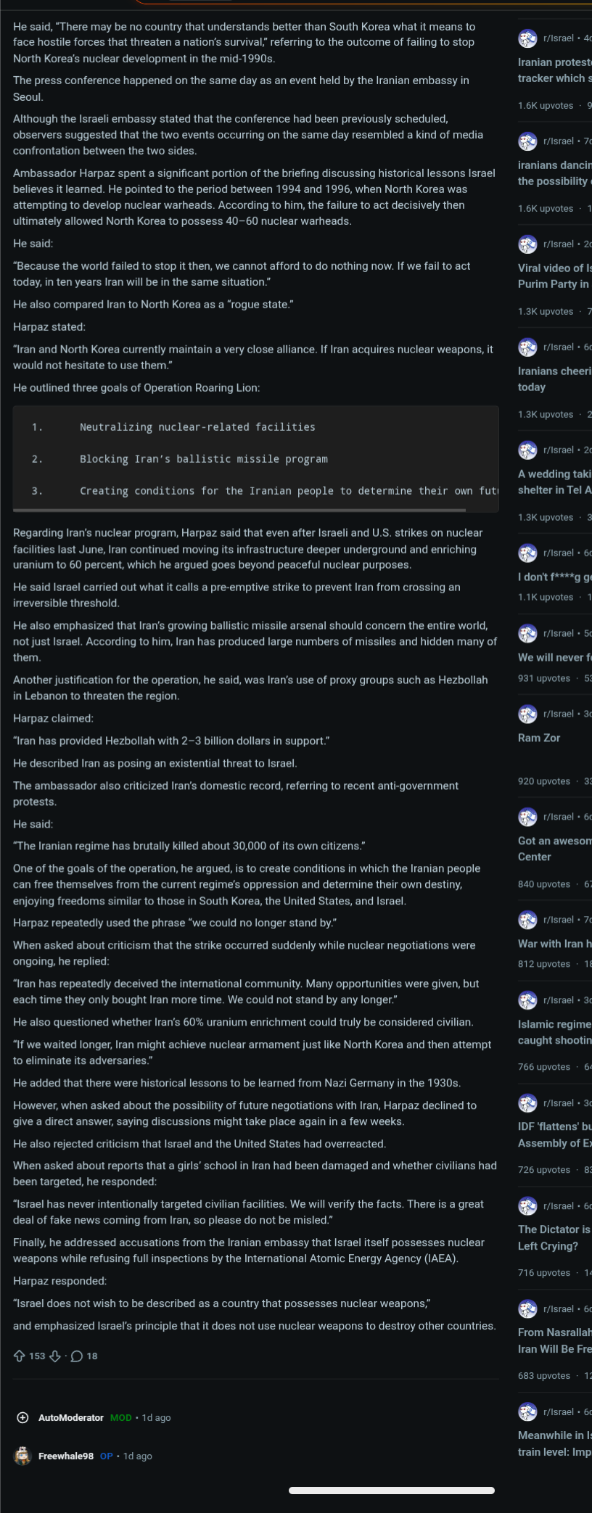Open the "Ram Zor" related post

(539, 738)
